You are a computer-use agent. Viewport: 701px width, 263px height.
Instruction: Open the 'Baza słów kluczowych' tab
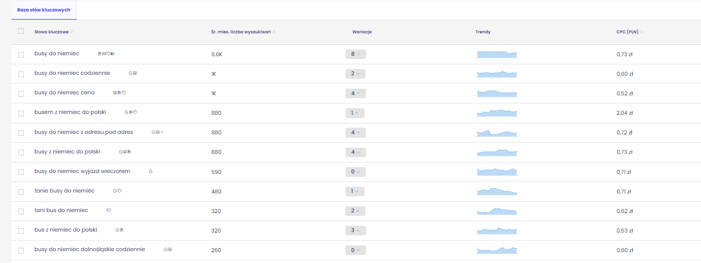(x=44, y=10)
